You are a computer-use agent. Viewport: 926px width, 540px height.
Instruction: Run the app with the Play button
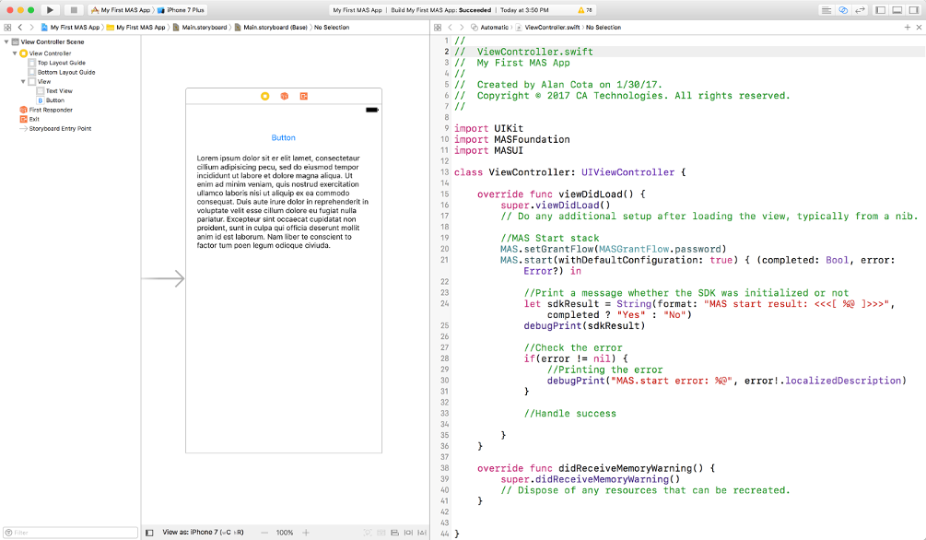(x=50, y=10)
